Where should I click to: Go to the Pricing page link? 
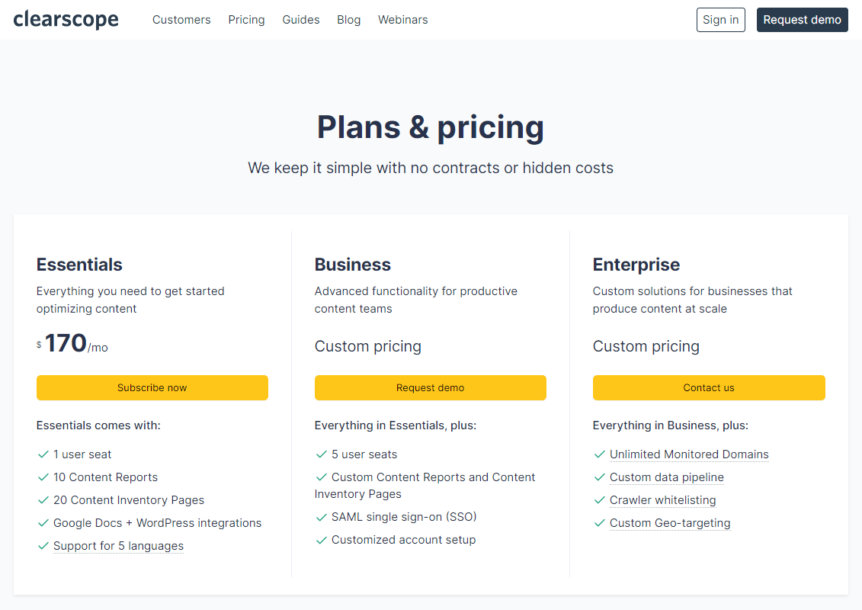click(x=246, y=20)
